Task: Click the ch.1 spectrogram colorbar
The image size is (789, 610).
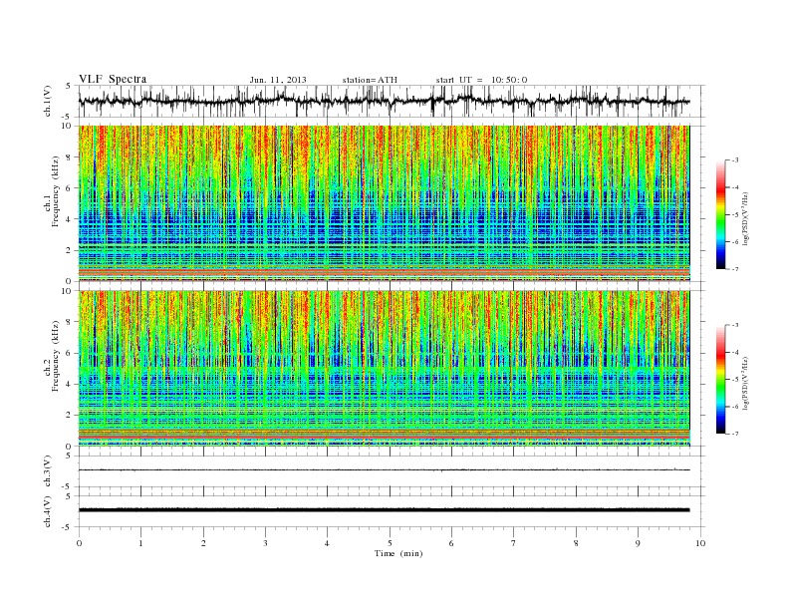Action: pos(720,214)
